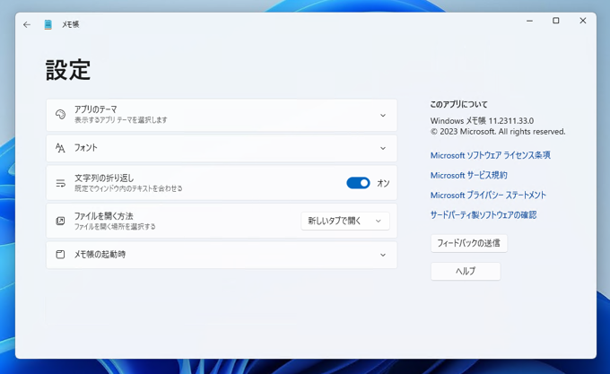The image size is (610, 374).
Task: Click the フィードバックの送信 button
Action: (x=469, y=243)
